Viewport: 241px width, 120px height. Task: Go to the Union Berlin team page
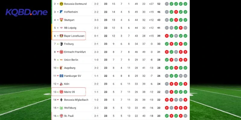tap(71, 60)
